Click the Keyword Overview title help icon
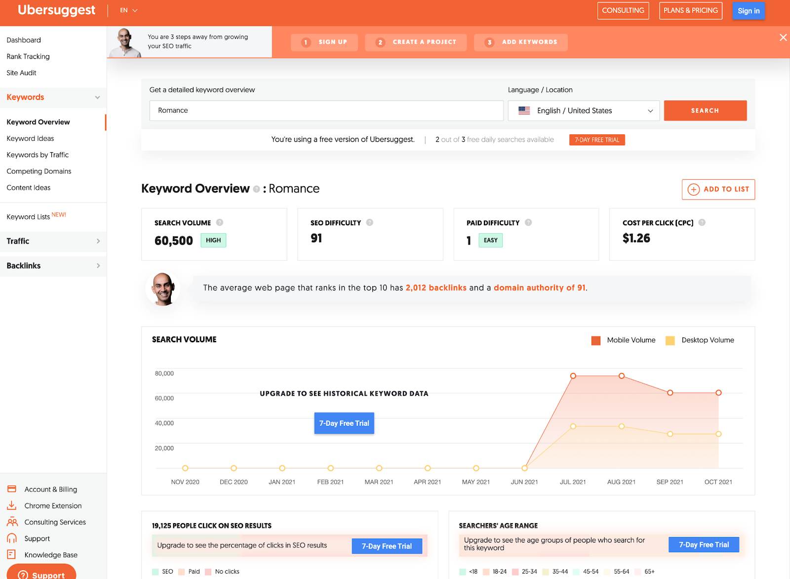 point(256,189)
